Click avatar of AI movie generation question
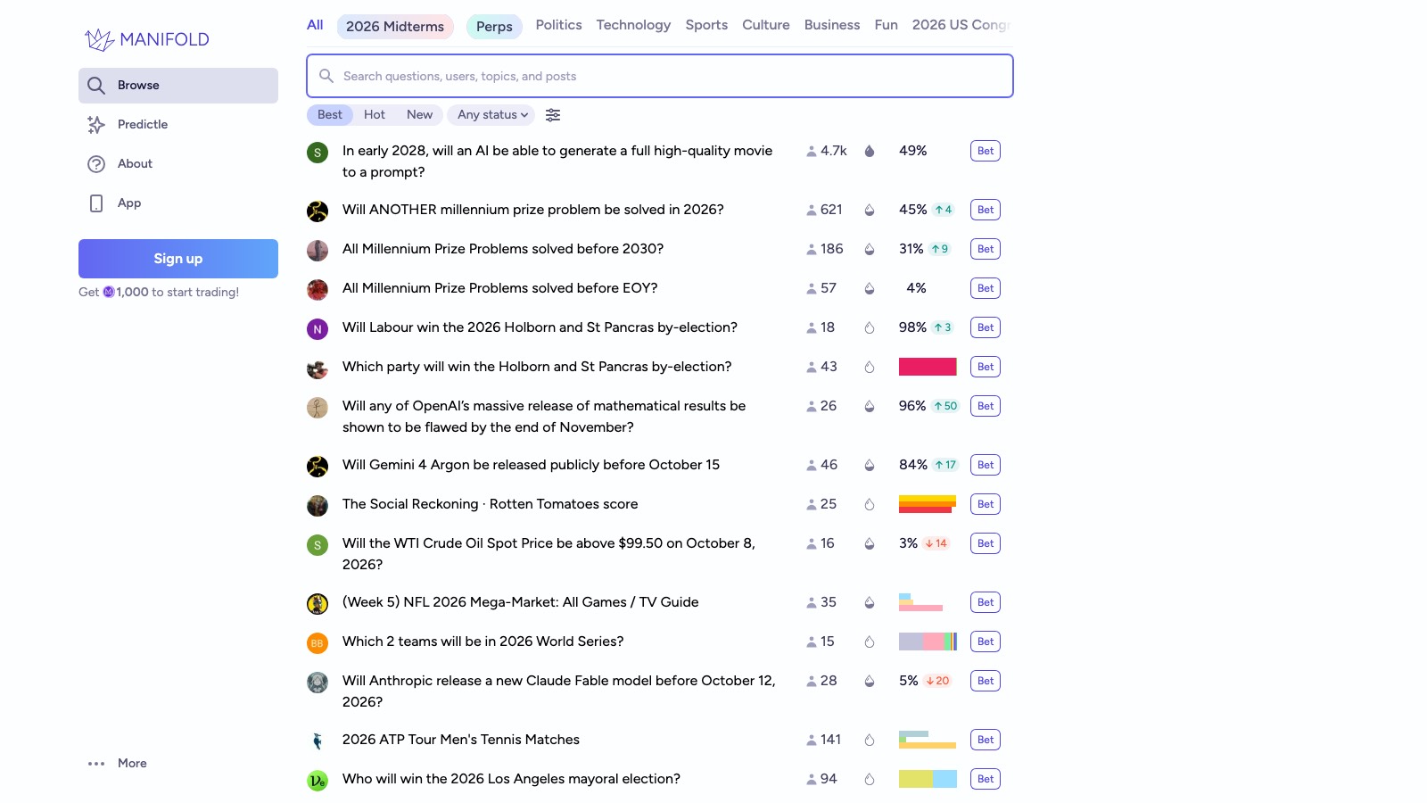The image size is (1427, 803). click(318, 153)
